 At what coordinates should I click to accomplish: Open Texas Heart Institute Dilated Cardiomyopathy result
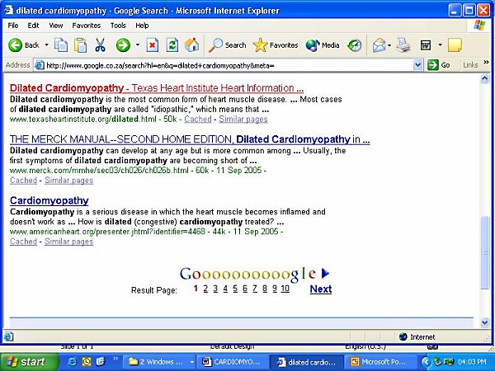click(x=157, y=88)
